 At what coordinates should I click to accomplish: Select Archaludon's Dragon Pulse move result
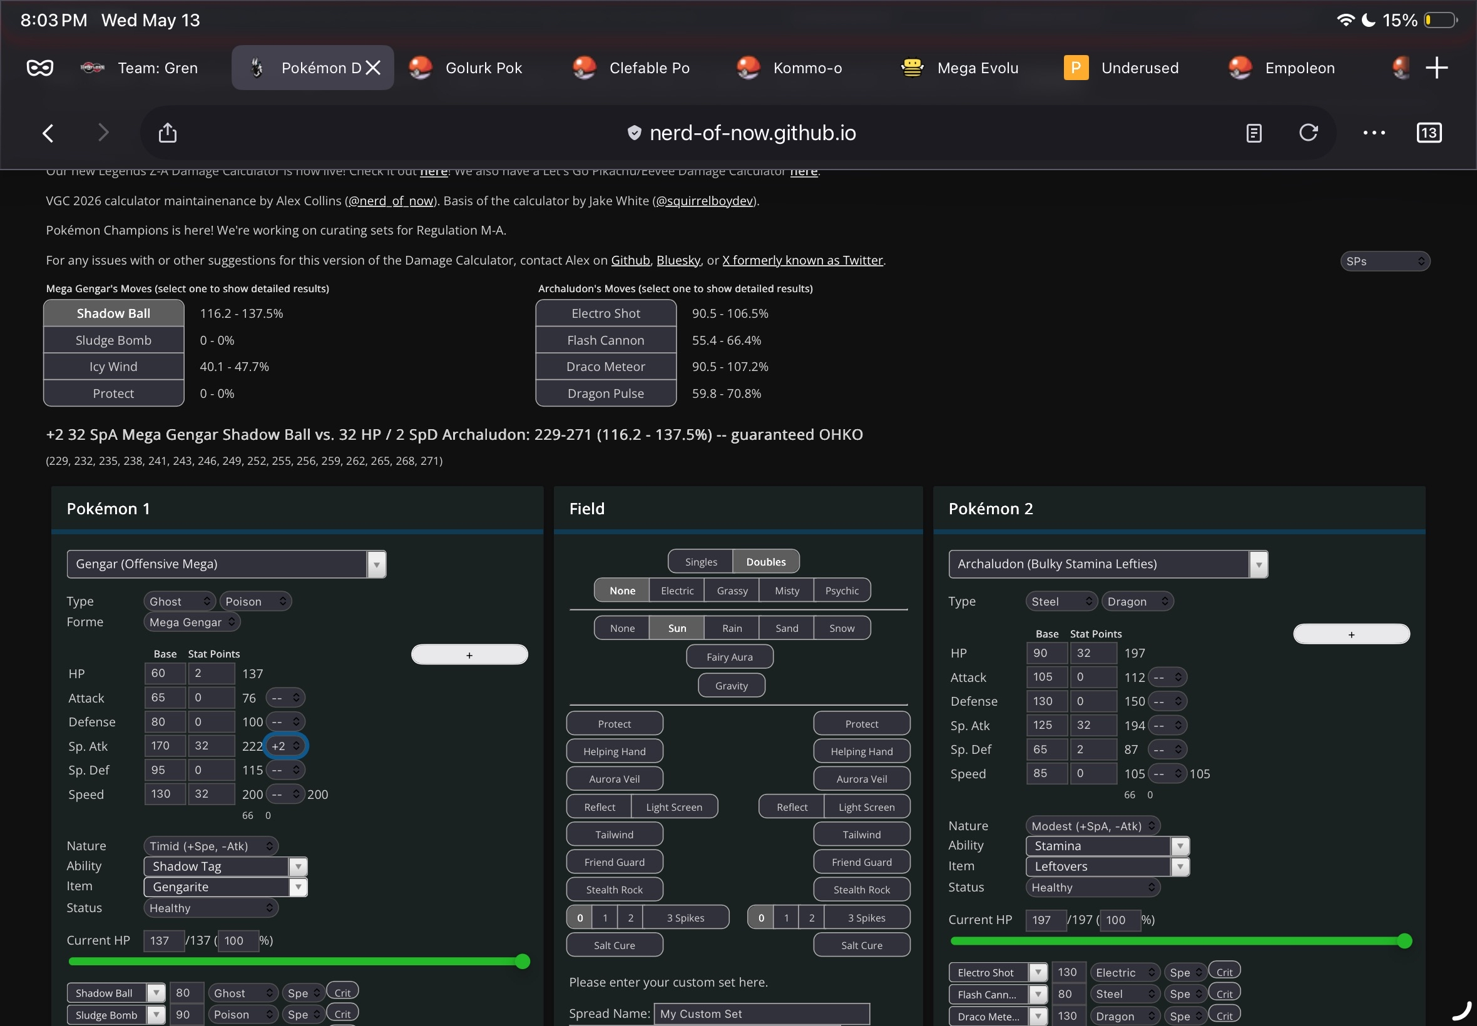pos(606,394)
